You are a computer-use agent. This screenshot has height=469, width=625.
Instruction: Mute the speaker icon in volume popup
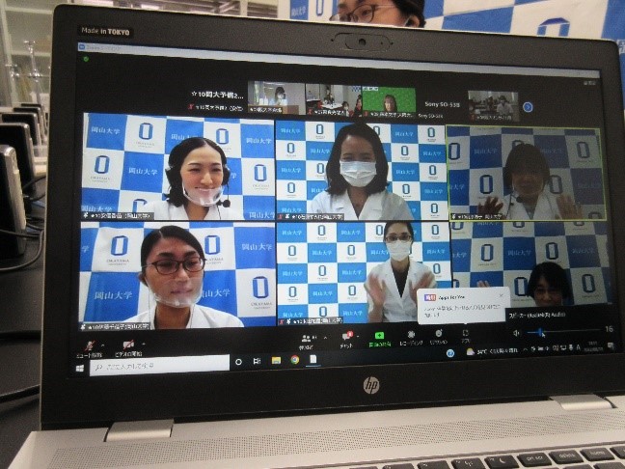(x=516, y=333)
